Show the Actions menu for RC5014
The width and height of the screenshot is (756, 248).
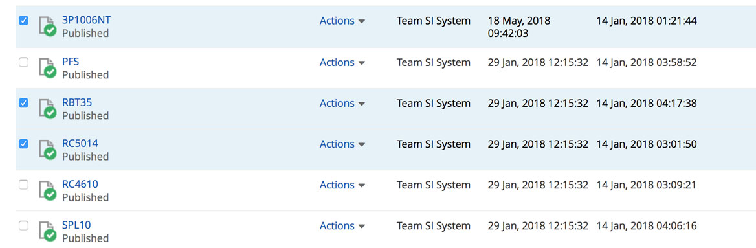342,144
